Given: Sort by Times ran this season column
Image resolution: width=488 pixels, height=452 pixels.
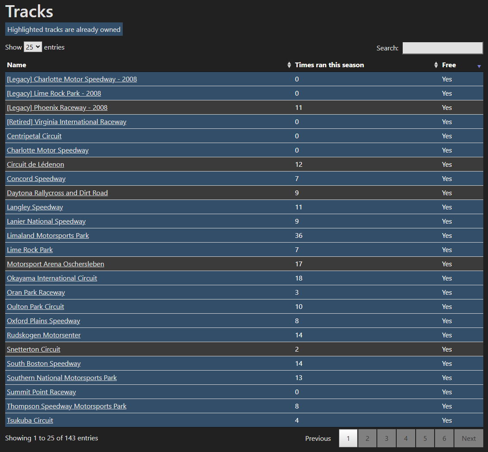Looking at the screenshot, I should tap(366, 65).
